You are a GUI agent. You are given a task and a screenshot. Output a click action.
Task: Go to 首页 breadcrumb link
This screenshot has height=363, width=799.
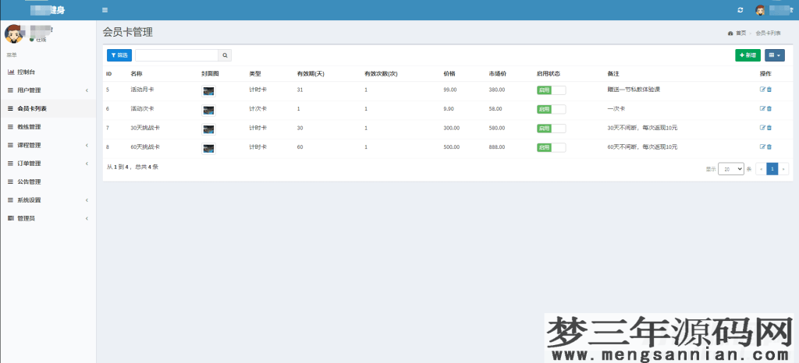(x=741, y=33)
